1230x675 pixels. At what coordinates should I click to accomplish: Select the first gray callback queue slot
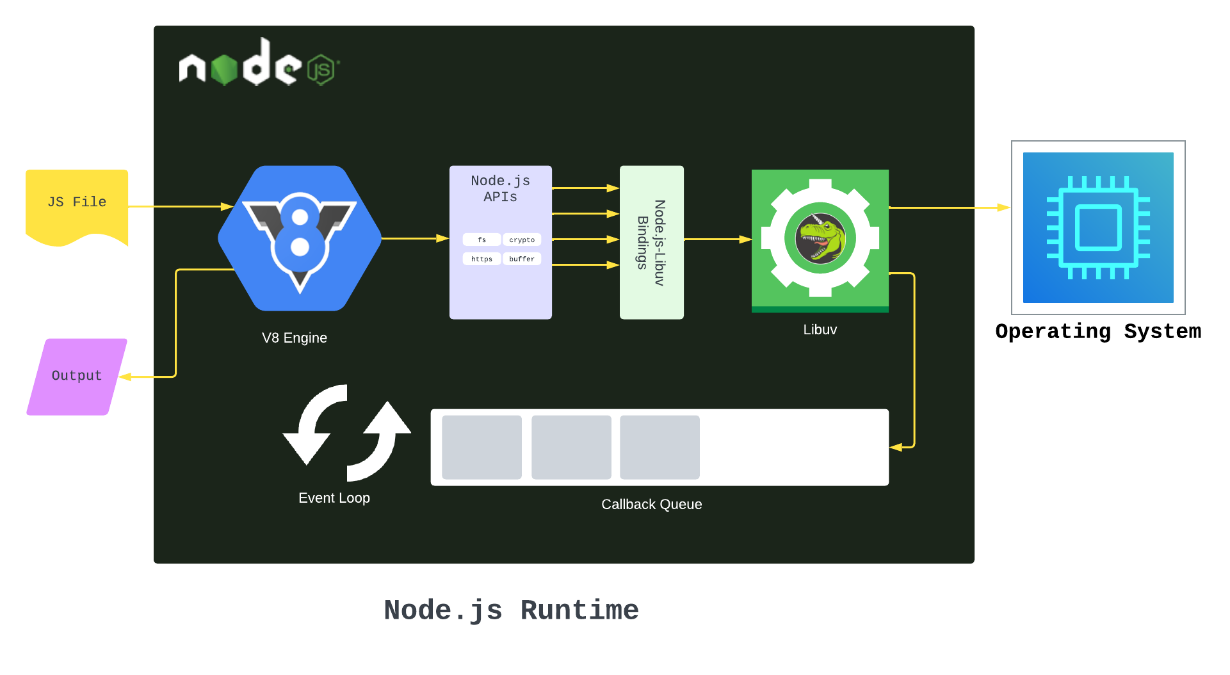481,447
